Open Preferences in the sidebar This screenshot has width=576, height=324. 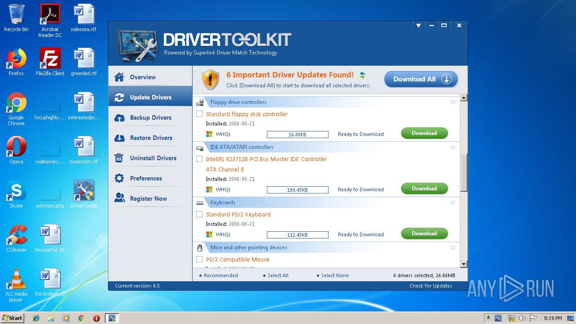[x=150, y=178]
